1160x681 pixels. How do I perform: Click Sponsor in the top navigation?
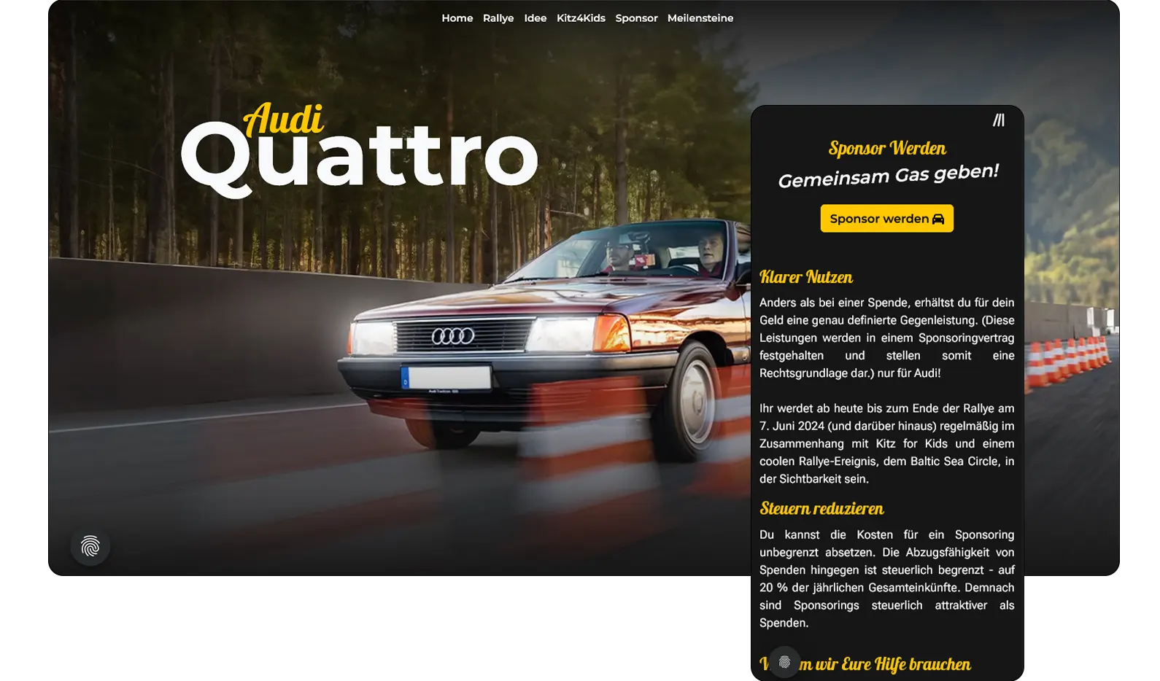(636, 18)
